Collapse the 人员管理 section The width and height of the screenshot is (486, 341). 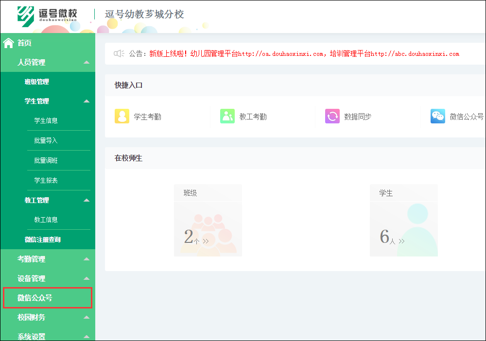[x=47, y=62]
